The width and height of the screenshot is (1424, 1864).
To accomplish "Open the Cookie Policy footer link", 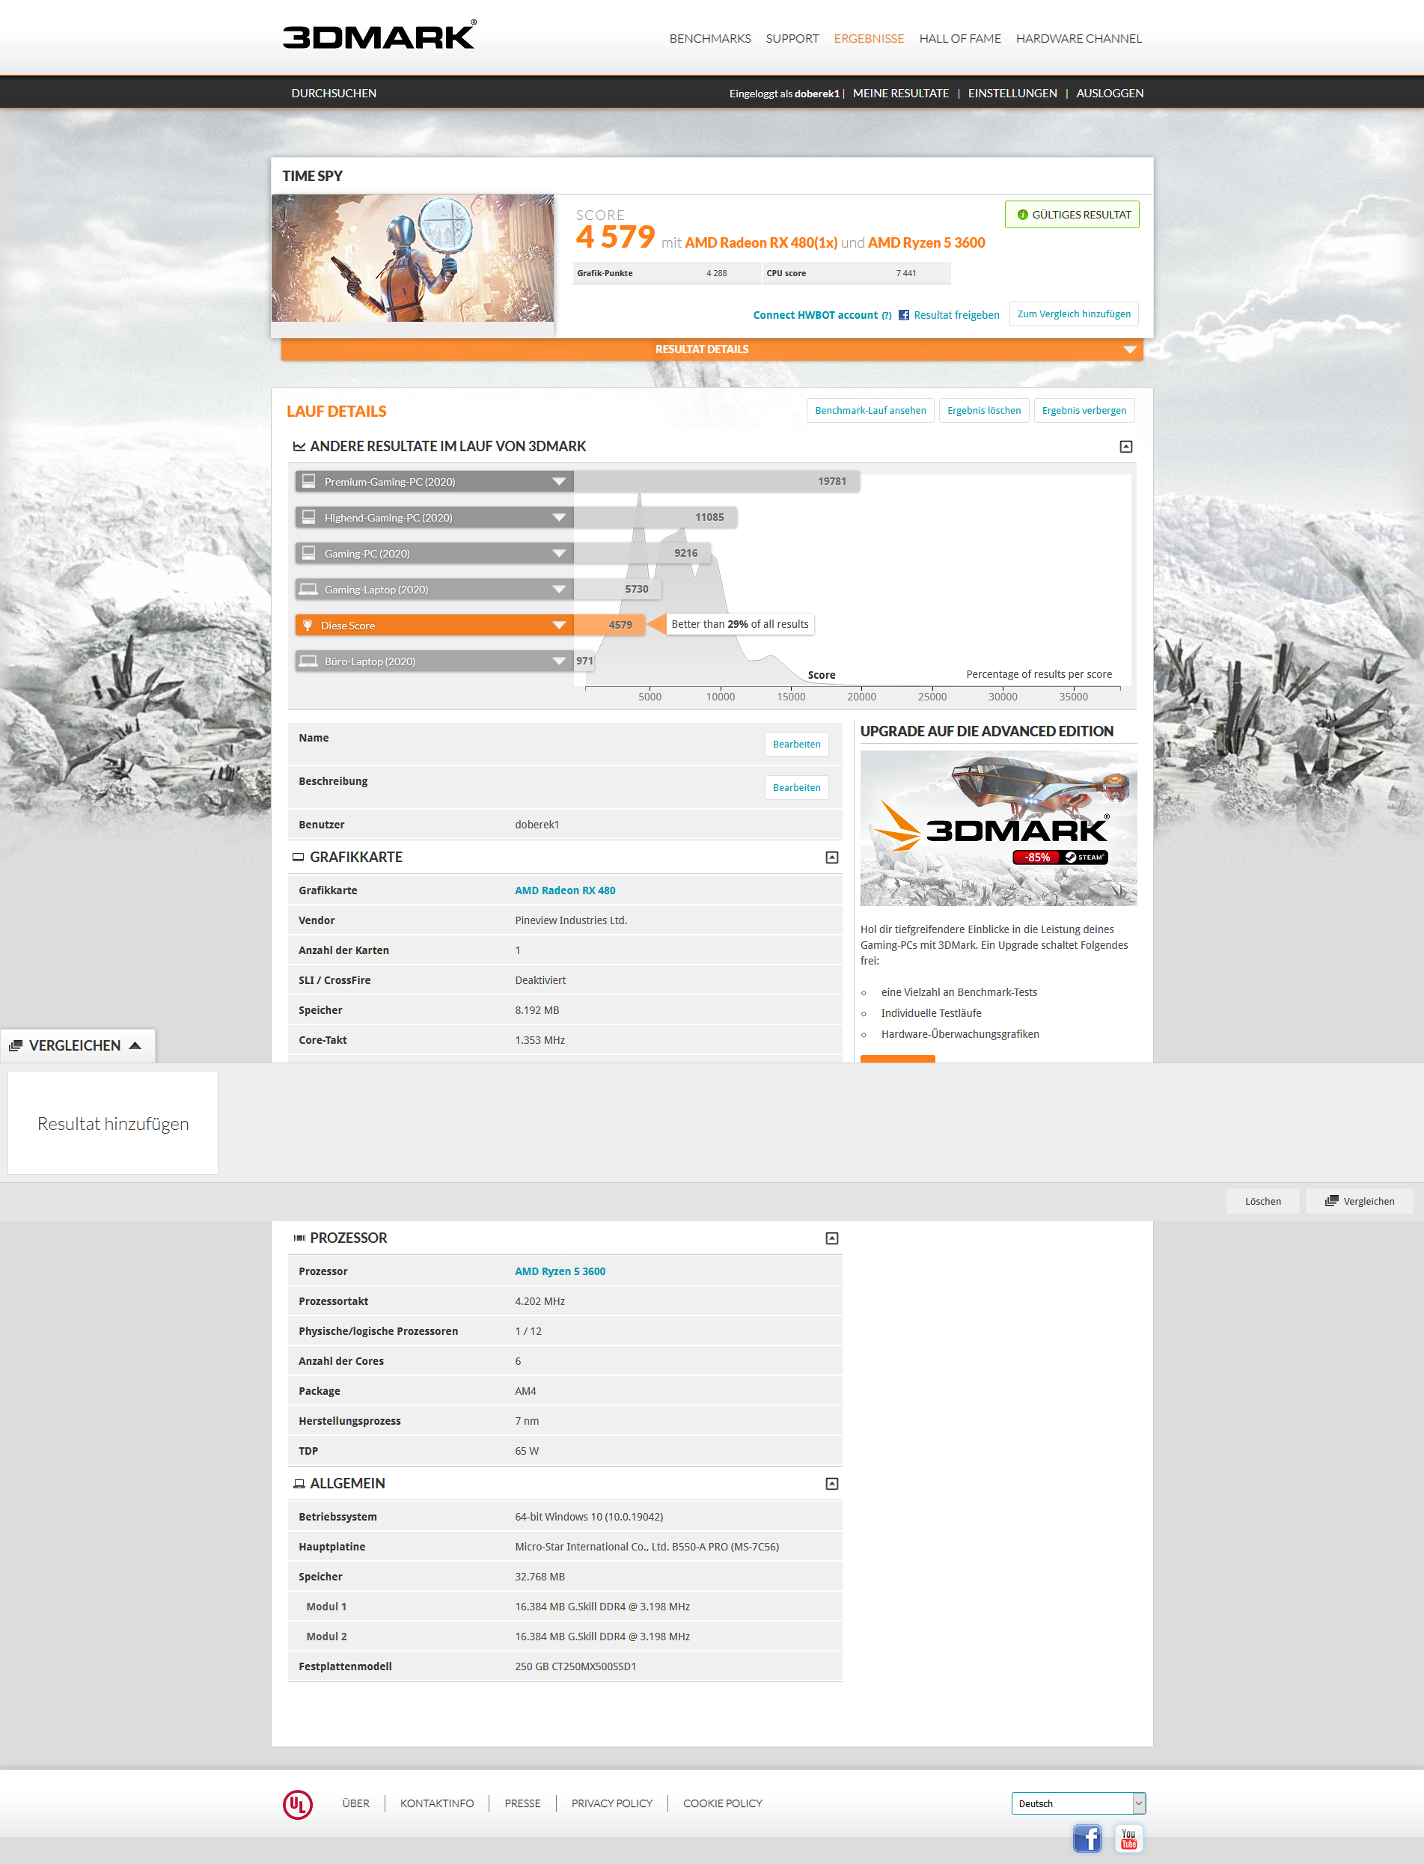I will [723, 1803].
